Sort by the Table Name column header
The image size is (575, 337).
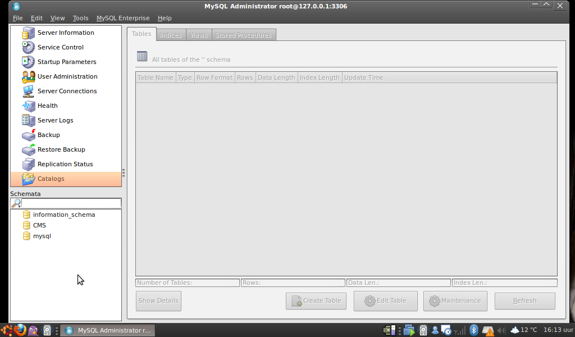[x=156, y=78]
